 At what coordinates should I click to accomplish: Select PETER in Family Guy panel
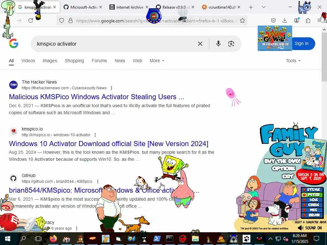[312, 195]
